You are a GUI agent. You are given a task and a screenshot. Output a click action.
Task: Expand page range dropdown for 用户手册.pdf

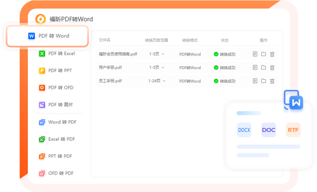tap(156, 67)
